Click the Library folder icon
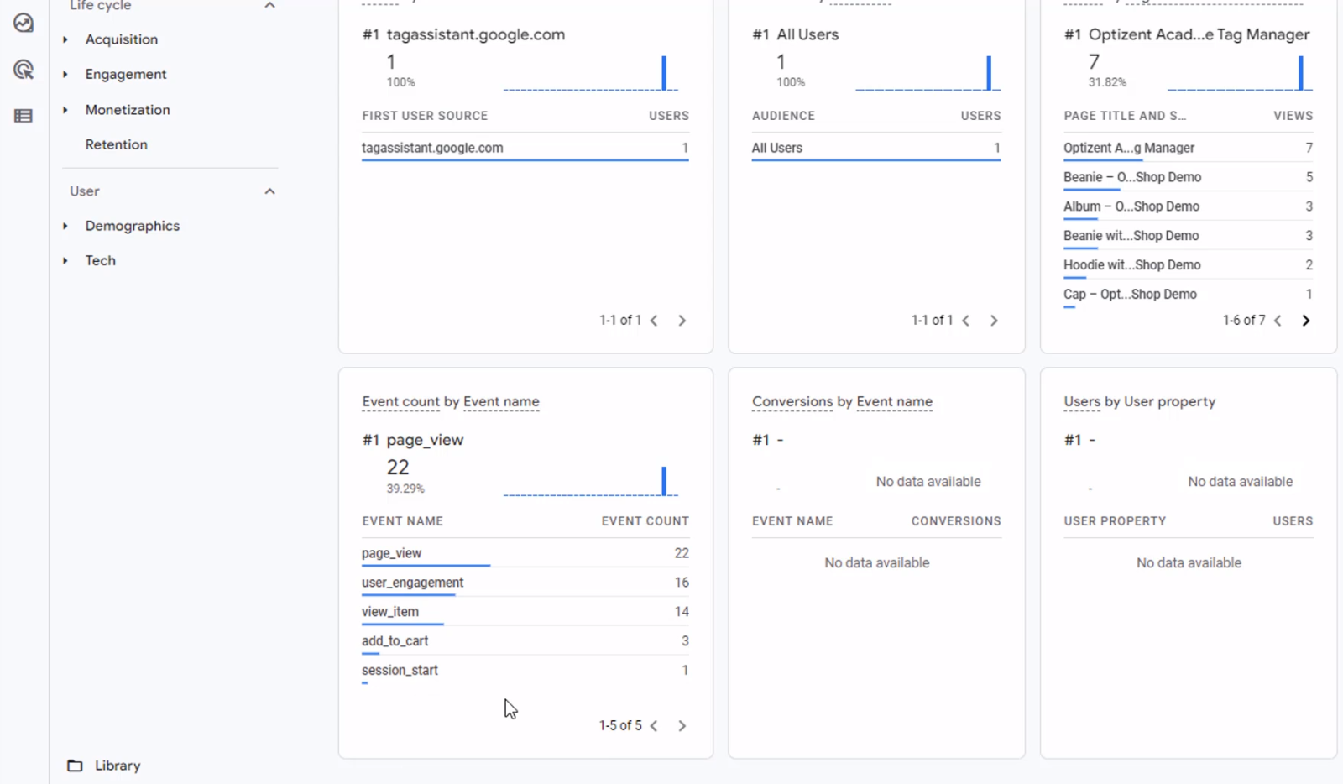Image resolution: width=1343 pixels, height=784 pixels. pos(76,765)
